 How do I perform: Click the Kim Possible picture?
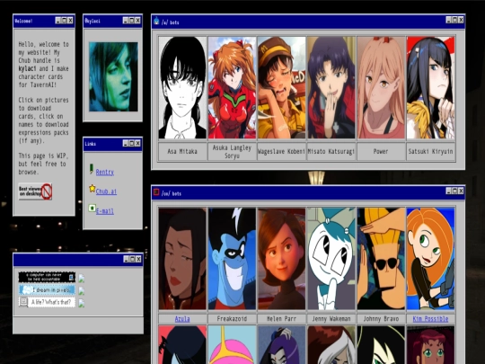(430, 259)
